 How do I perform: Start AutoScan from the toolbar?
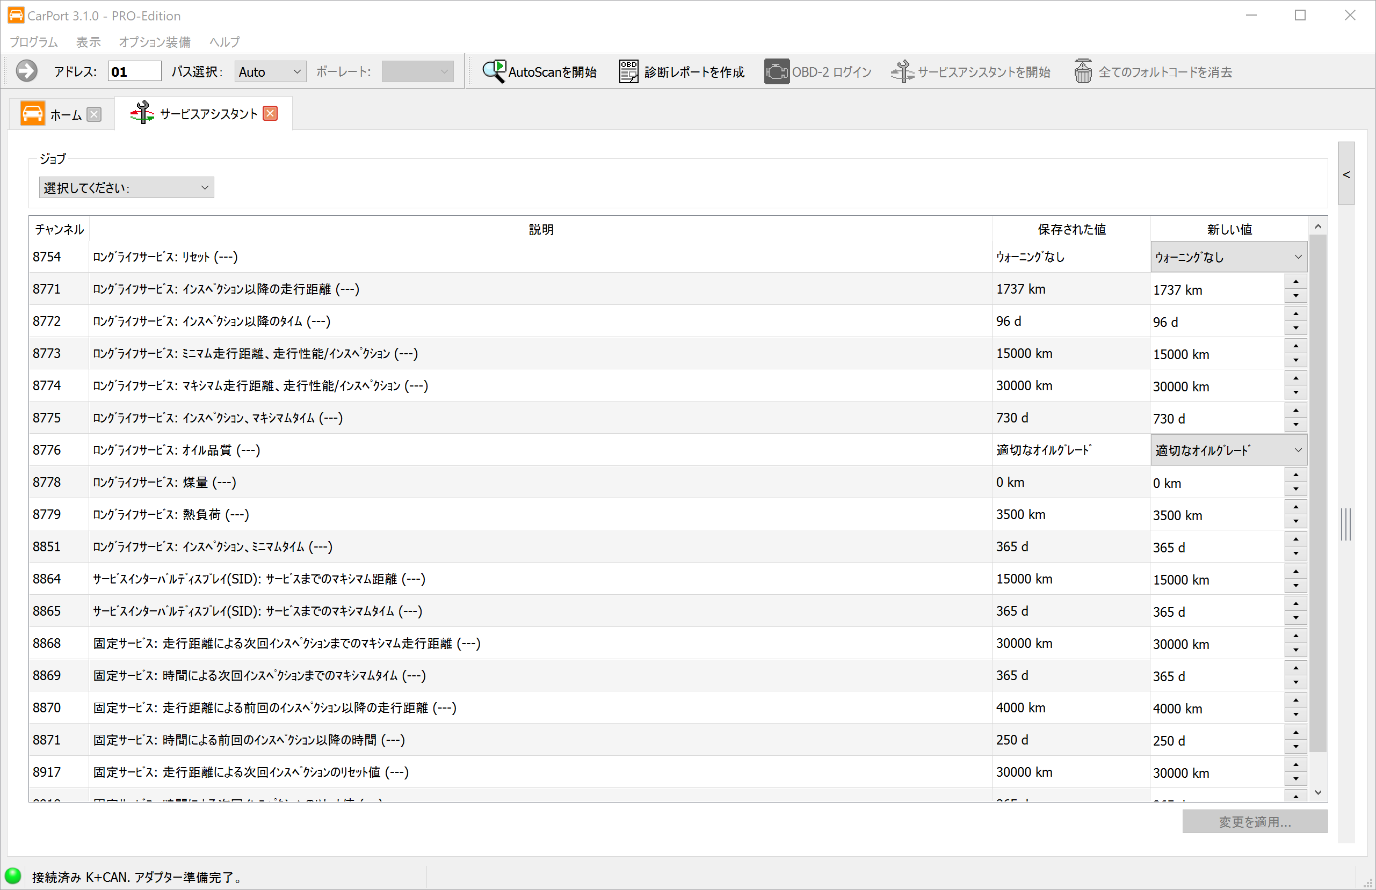pos(539,71)
